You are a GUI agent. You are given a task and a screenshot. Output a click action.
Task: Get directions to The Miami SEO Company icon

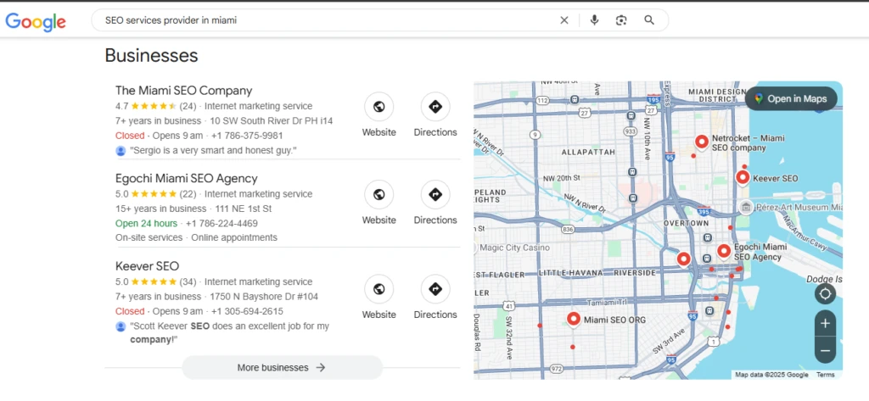pos(435,106)
